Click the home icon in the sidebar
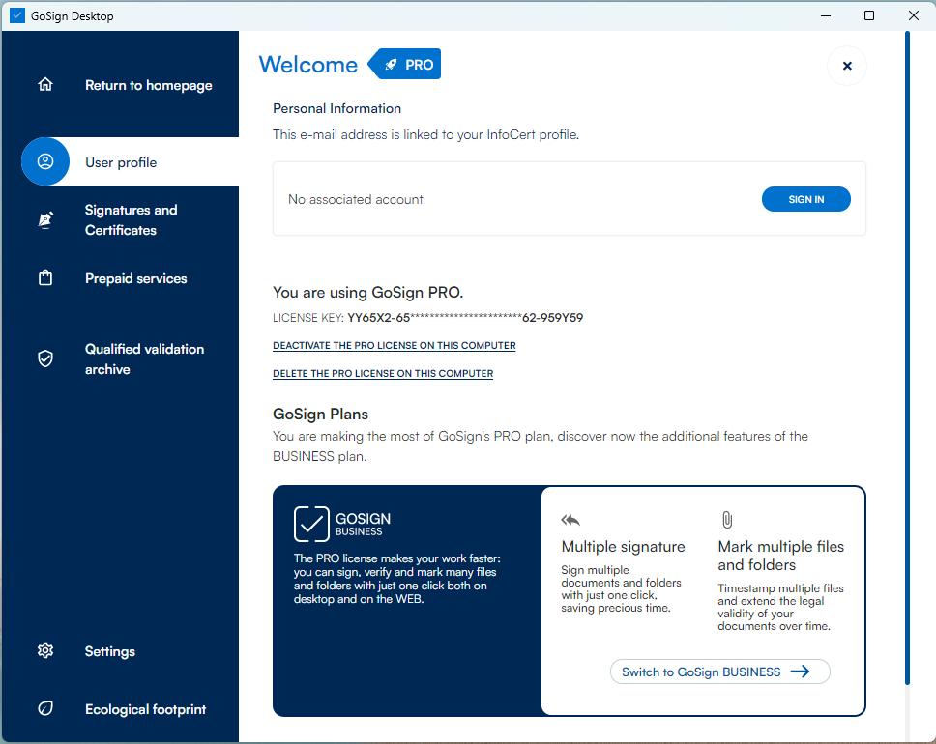 [45, 85]
